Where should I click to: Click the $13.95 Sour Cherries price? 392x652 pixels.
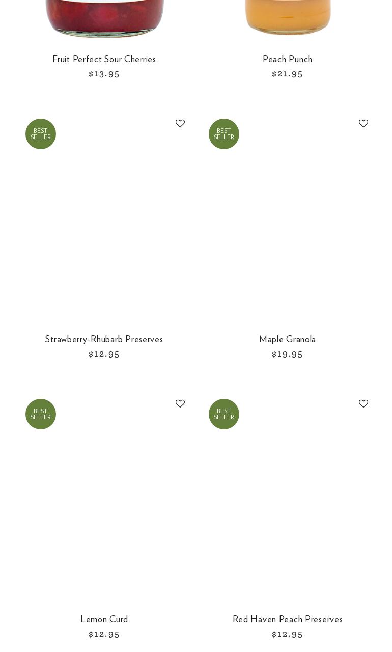[x=104, y=74]
